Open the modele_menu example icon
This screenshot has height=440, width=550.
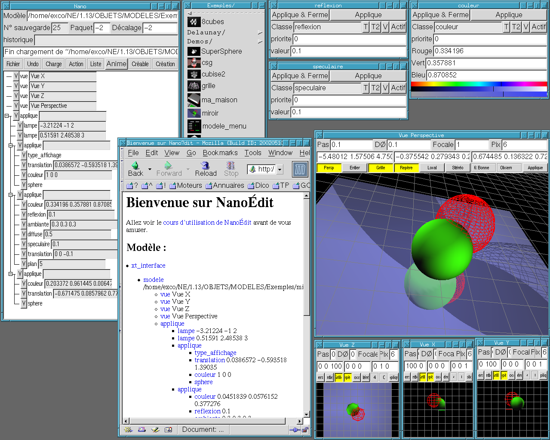(194, 126)
